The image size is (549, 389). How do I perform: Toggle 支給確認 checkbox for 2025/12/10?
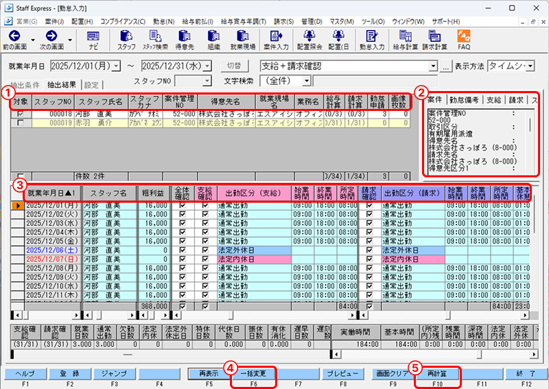click(x=205, y=286)
